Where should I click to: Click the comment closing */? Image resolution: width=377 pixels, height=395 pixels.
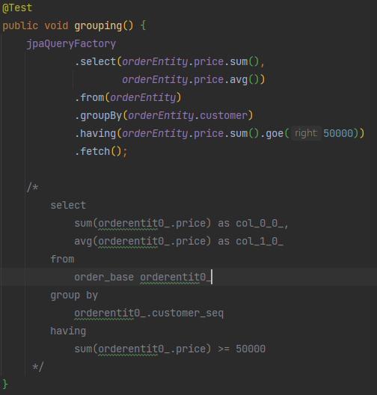coord(38,367)
